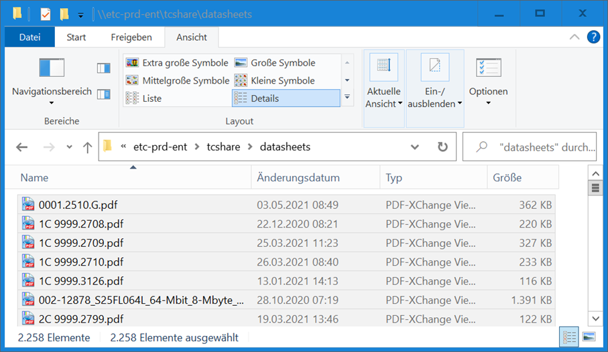Select Kleine Symbole layout
Screen dimensions: 608x352
275,80
